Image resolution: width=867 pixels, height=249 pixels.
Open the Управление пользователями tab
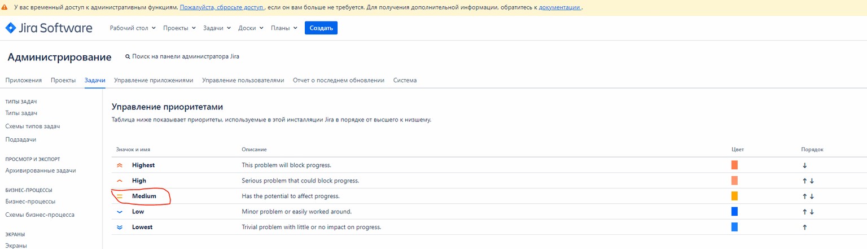tap(243, 80)
